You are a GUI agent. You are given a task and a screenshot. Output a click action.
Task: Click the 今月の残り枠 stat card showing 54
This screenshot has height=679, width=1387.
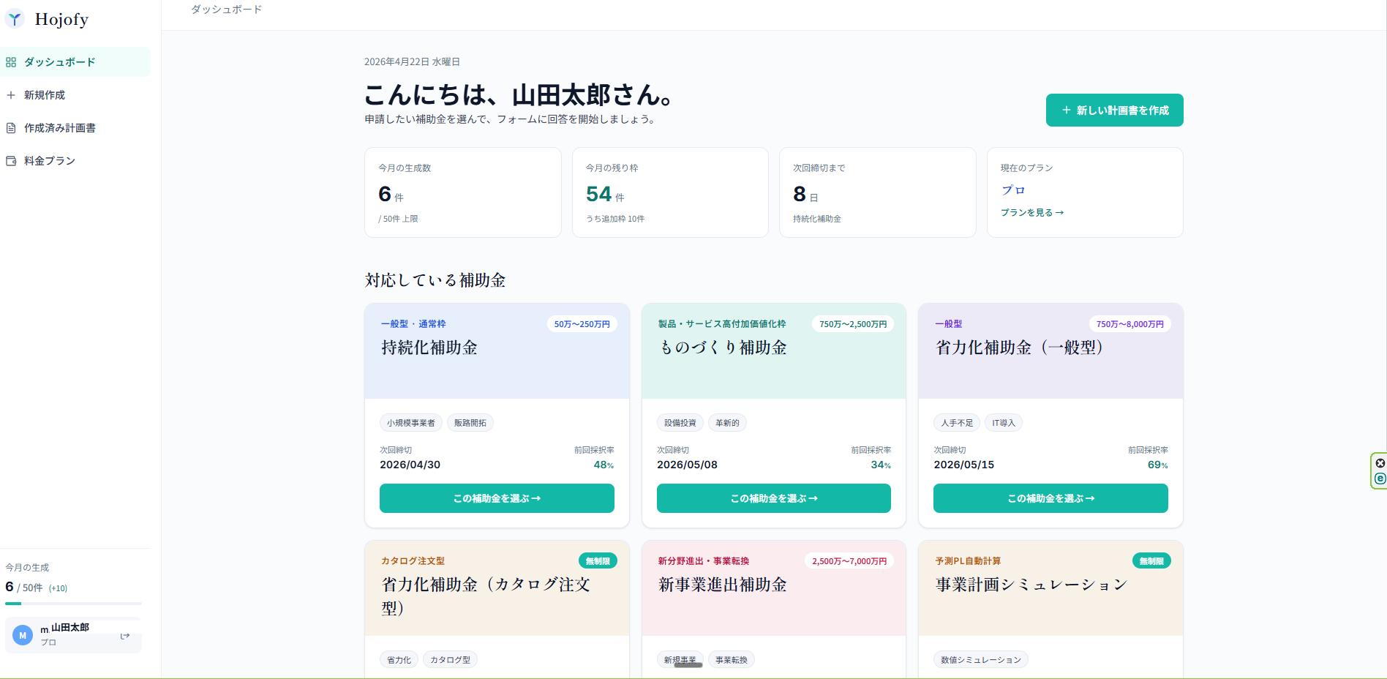coord(670,192)
